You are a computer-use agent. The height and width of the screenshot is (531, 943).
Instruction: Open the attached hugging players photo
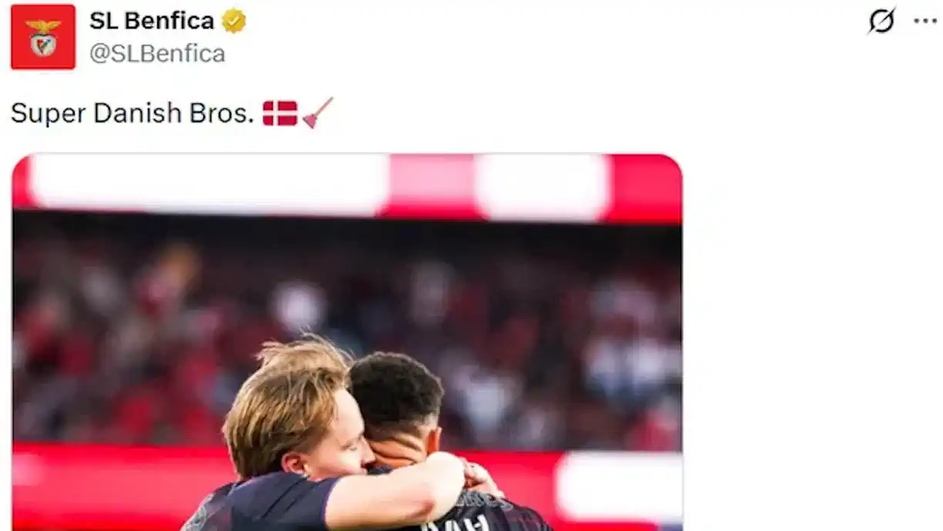click(x=347, y=342)
